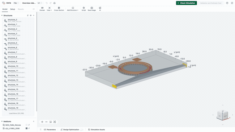Switch to the Setup tab

pyautogui.click(x=13, y=9)
